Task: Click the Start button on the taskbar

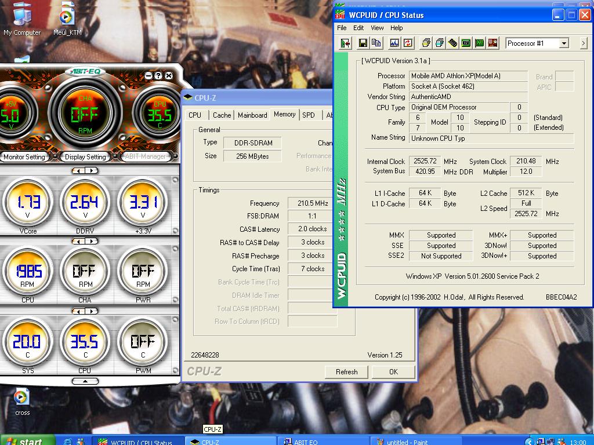Action: [28, 440]
